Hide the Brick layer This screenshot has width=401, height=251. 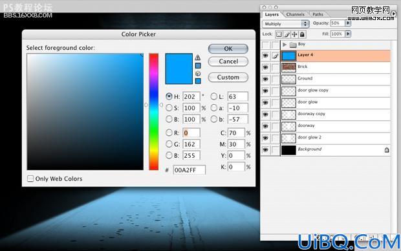[265, 67]
